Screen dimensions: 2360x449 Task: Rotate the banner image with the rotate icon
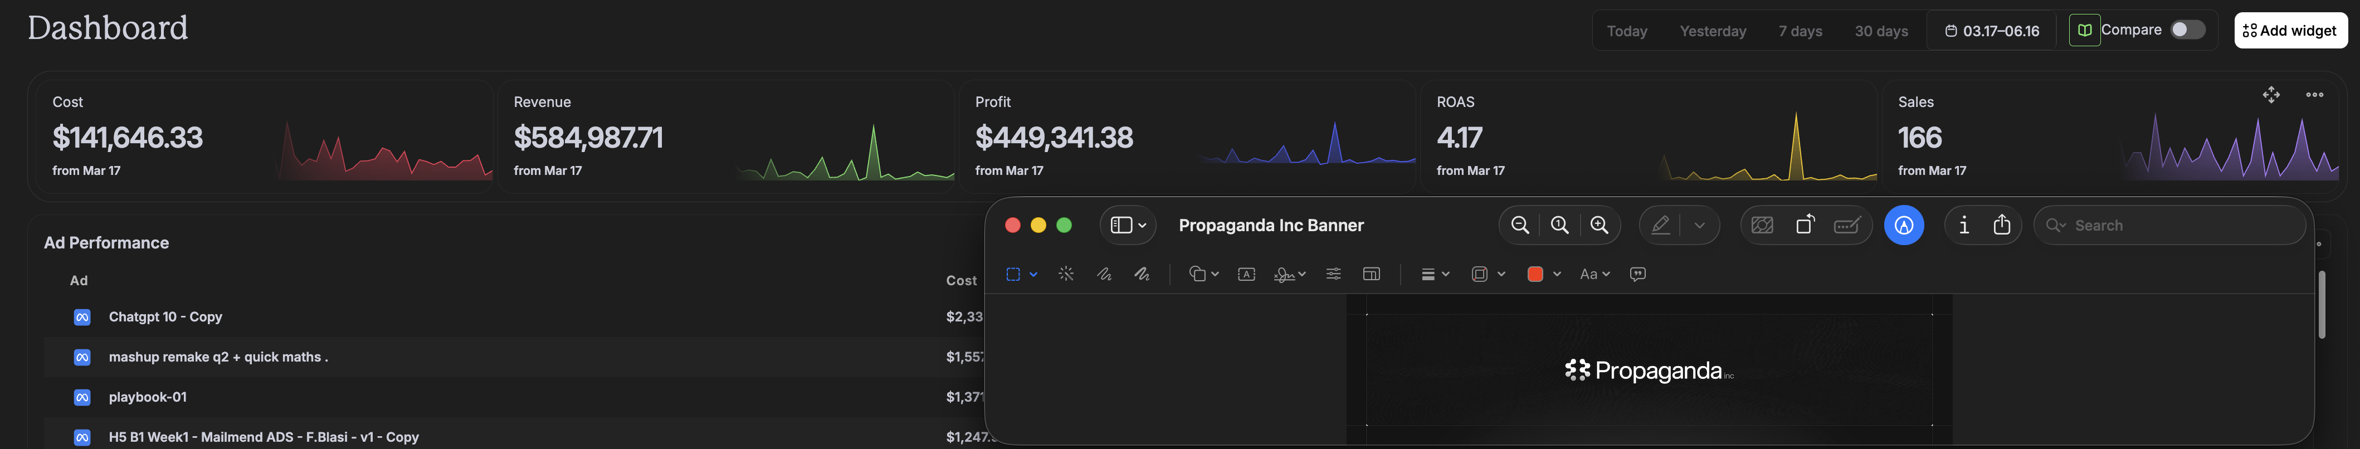1805,226
